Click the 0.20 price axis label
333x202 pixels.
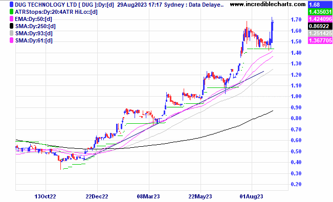[x=296, y=184]
